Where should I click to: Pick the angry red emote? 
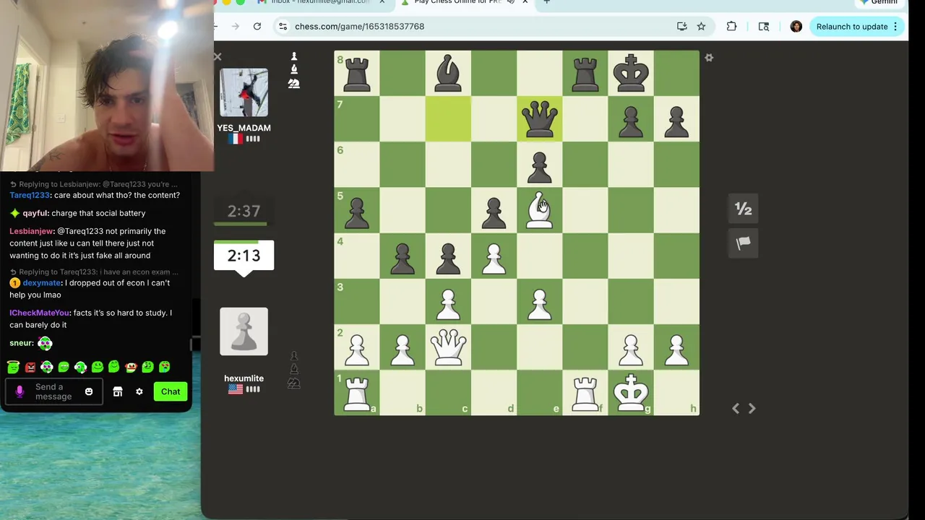click(x=30, y=367)
